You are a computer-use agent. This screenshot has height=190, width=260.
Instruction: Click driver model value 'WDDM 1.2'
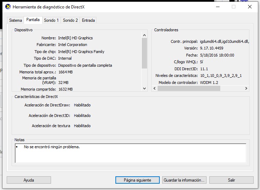(x=209, y=83)
